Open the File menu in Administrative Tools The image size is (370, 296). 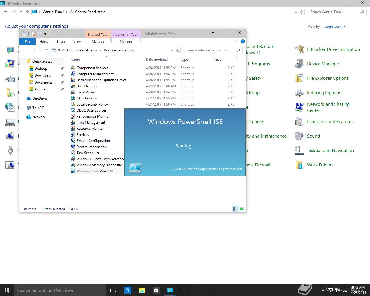tap(27, 42)
